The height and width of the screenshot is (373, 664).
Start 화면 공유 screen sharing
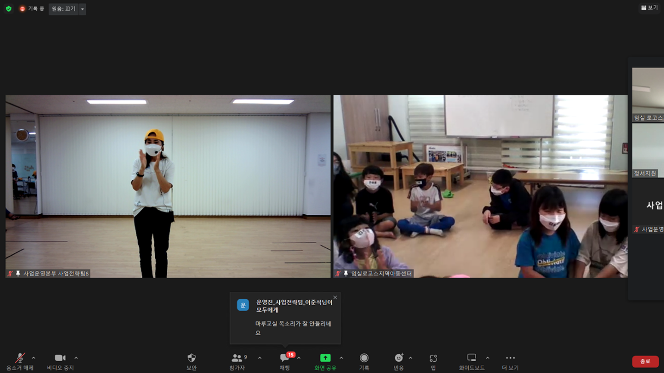tap(325, 361)
